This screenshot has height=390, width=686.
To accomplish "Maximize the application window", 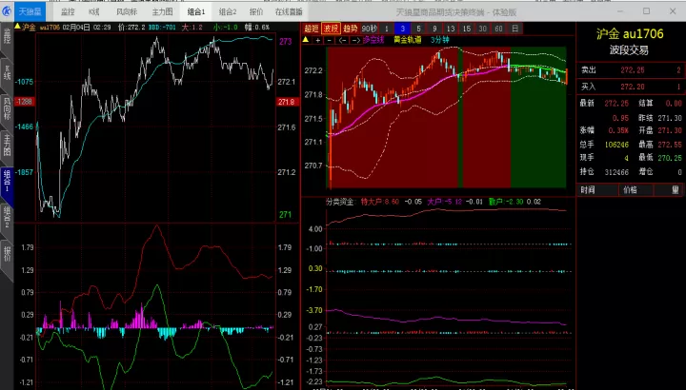I will (x=646, y=10).
